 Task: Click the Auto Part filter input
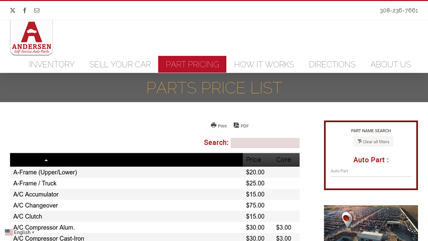(x=371, y=171)
